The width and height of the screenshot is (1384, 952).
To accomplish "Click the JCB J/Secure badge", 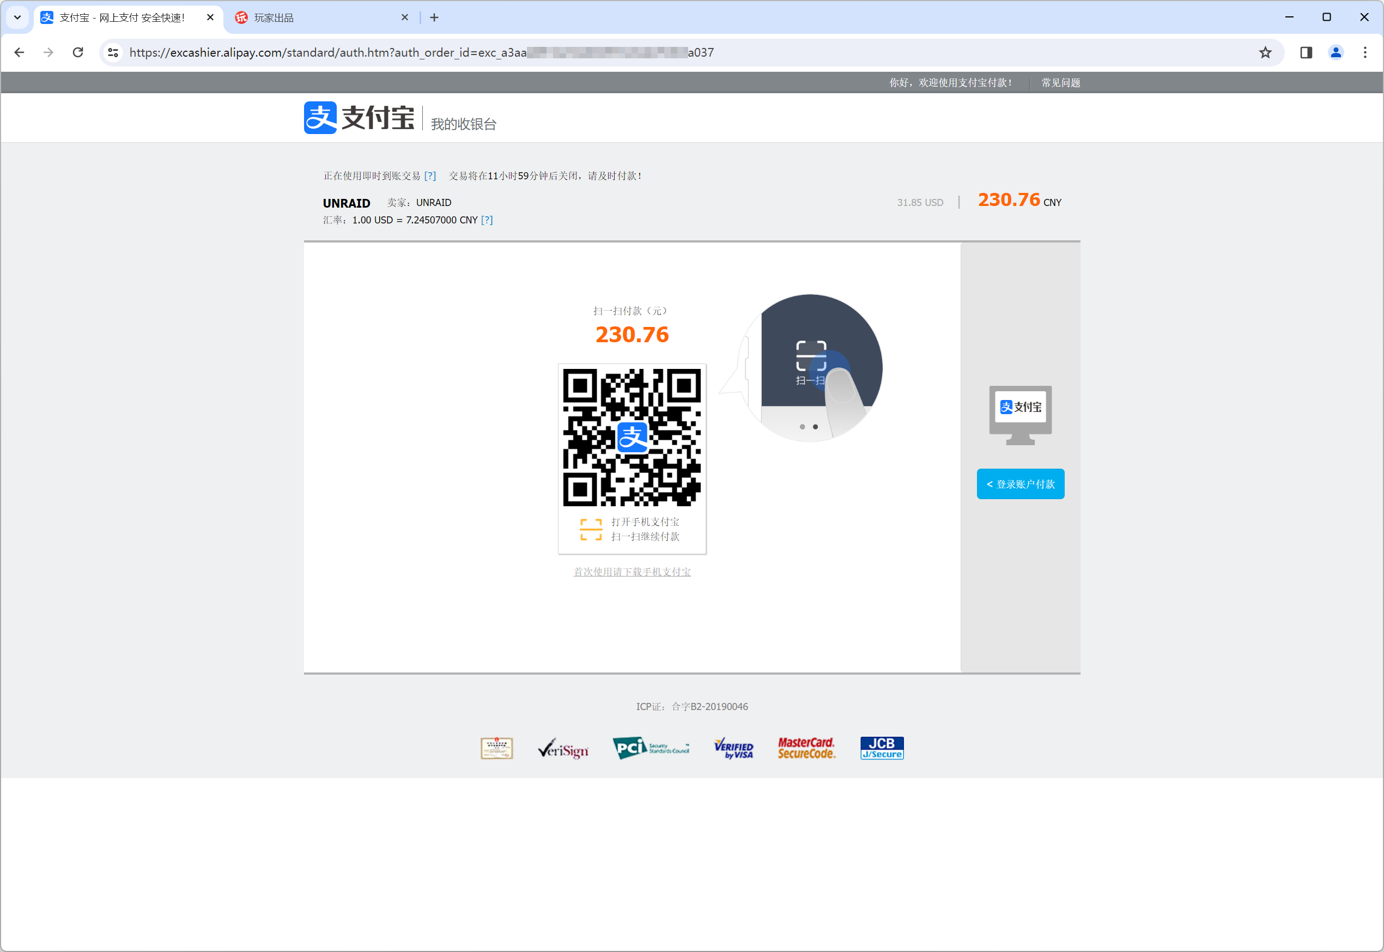I will (x=882, y=748).
